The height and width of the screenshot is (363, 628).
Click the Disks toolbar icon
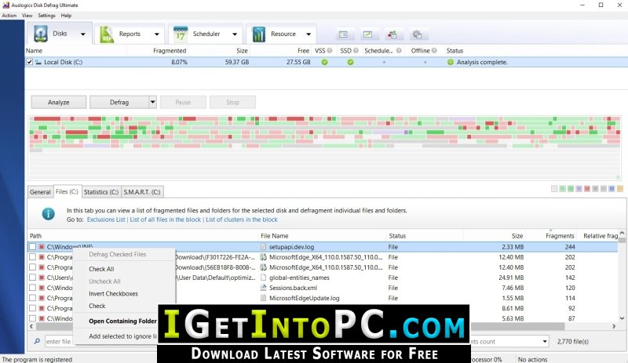pos(41,34)
